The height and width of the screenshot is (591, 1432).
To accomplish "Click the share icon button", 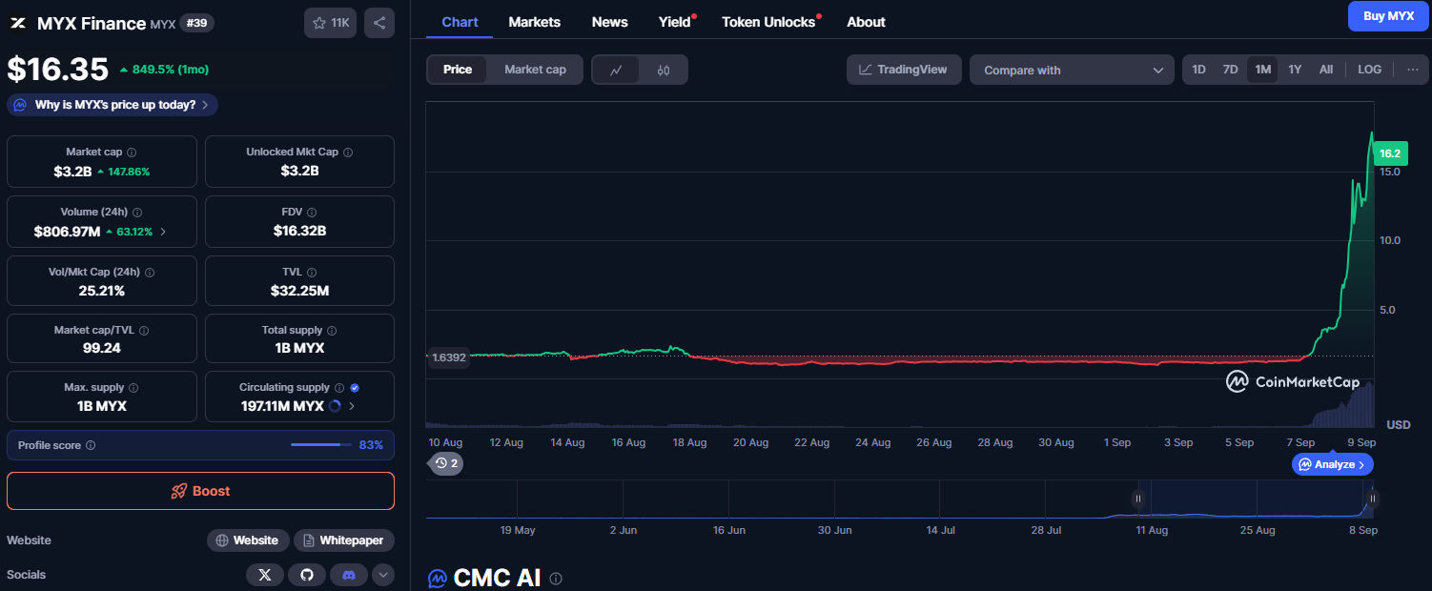I will point(379,23).
